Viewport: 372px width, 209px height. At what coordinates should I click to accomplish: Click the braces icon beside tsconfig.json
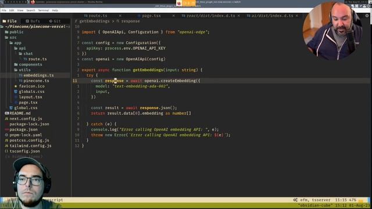point(6,151)
